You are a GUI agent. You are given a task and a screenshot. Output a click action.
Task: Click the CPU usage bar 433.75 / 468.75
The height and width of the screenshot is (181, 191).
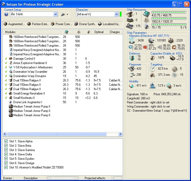(x=169, y=12)
